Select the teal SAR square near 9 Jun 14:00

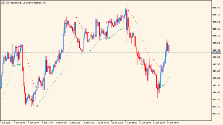(90, 51)
